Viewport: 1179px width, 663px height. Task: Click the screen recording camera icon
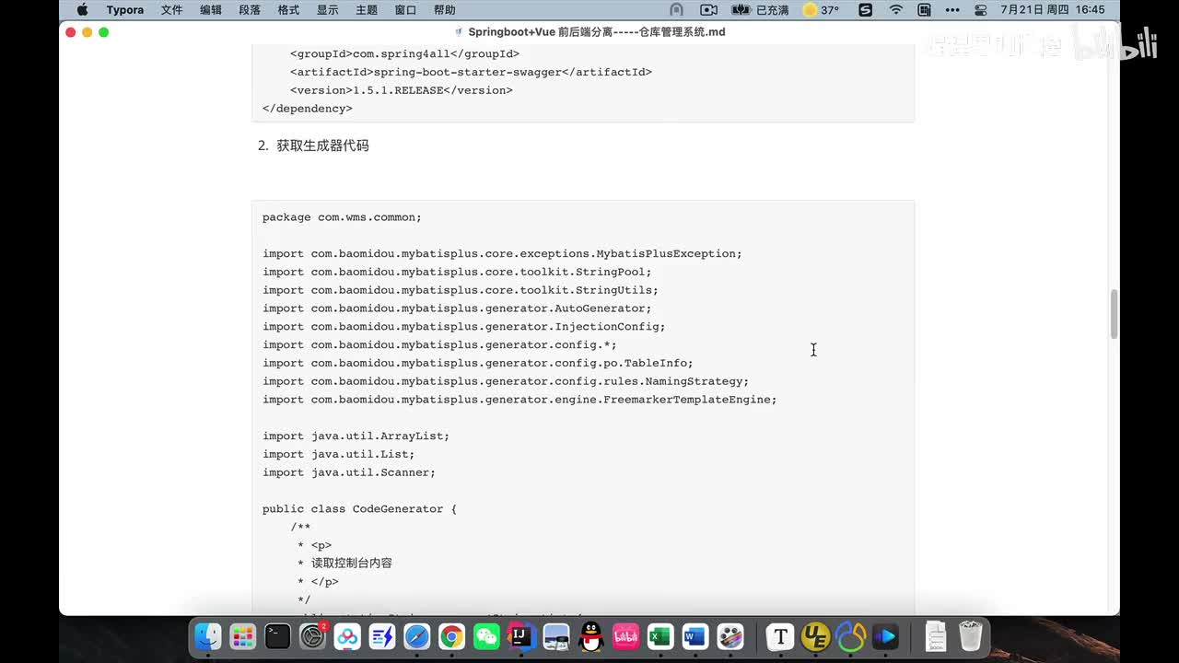coord(708,10)
